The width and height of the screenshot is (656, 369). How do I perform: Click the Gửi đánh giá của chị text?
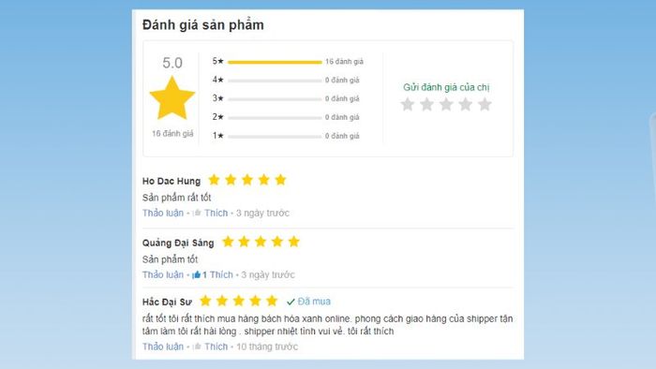tap(446, 87)
